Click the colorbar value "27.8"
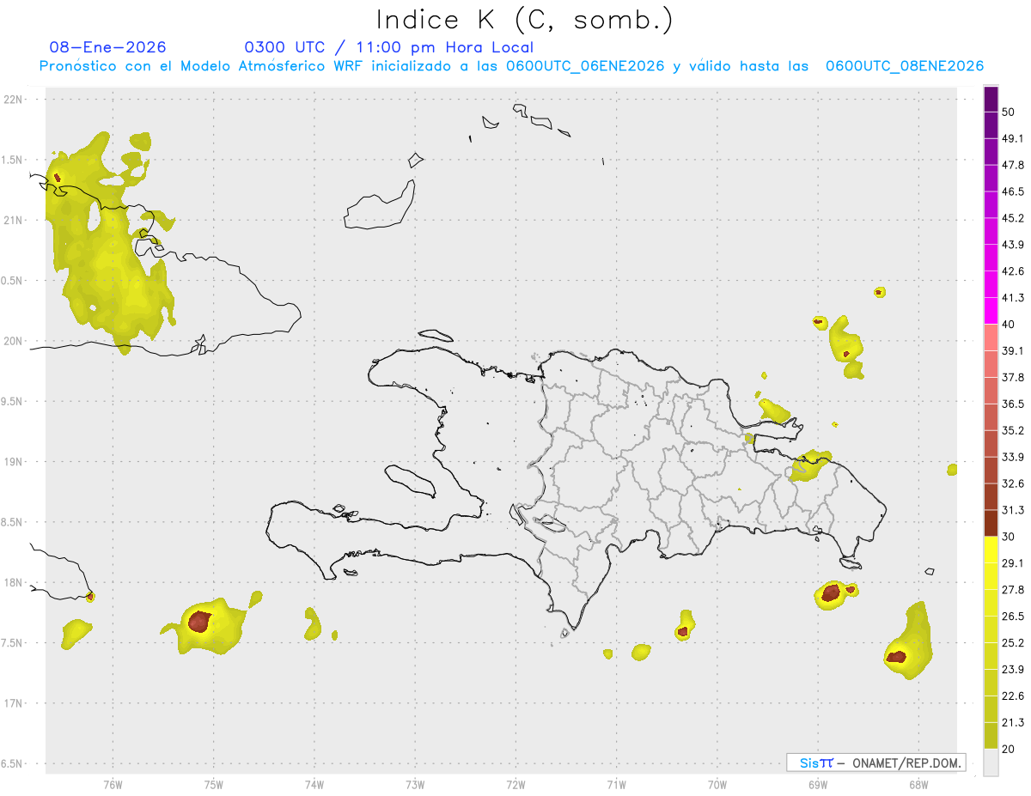 pos(1013,590)
